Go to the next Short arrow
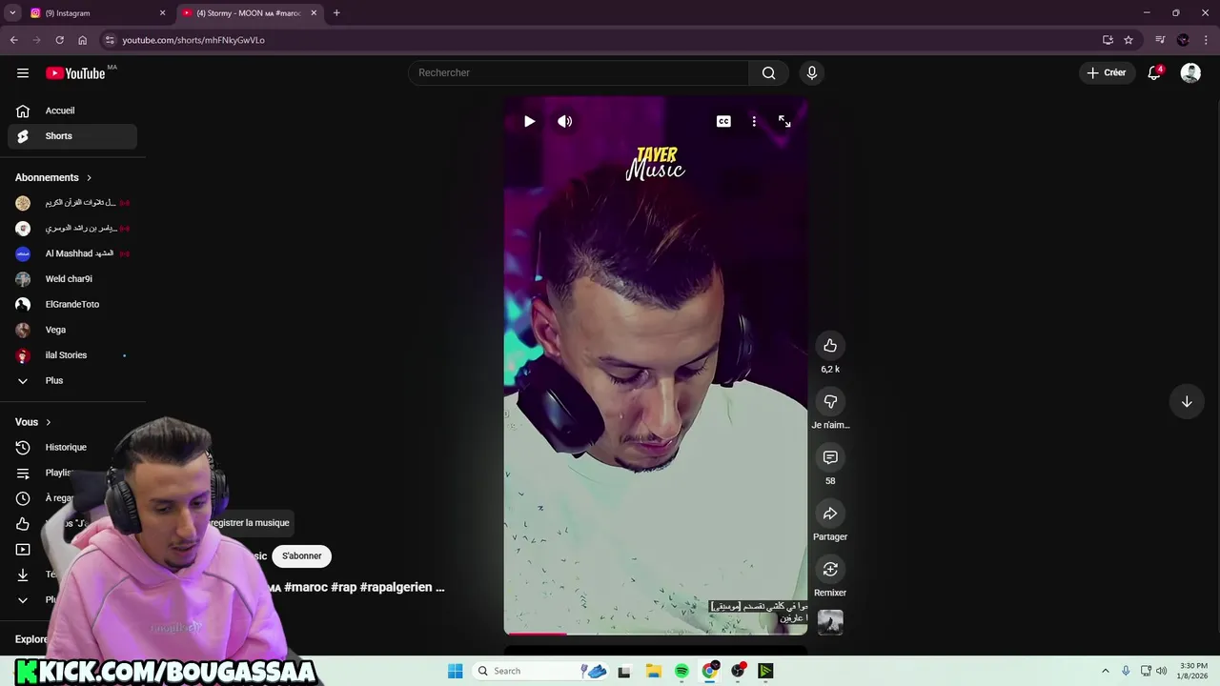Image resolution: width=1220 pixels, height=686 pixels. click(1187, 401)
